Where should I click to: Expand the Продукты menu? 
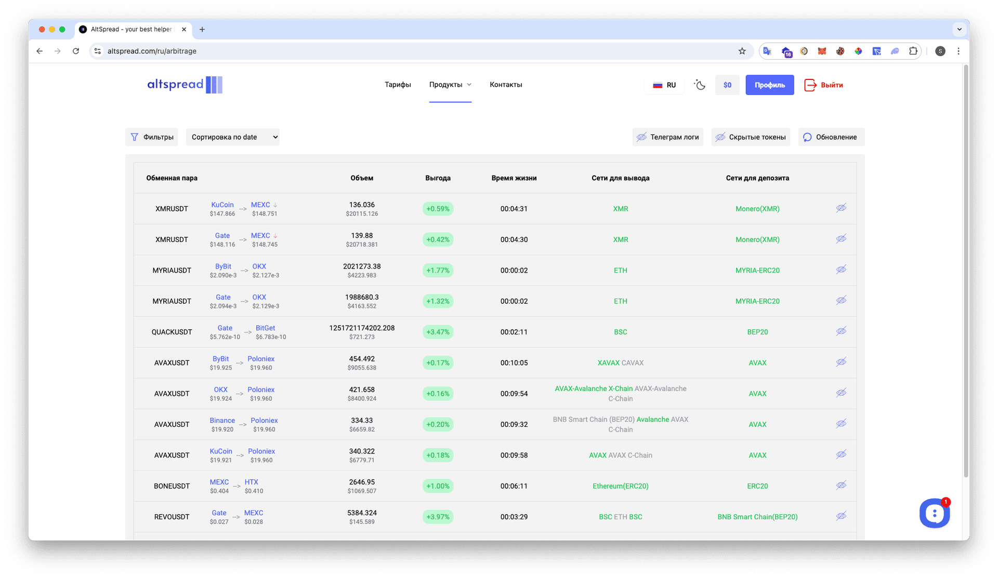[450, 85]
